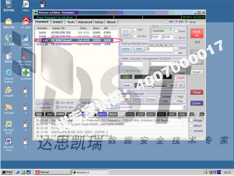Switch to the SMART tab
The width and height of the screenshot is (234, 176).
pyautogui.click(x=58, y=22)
